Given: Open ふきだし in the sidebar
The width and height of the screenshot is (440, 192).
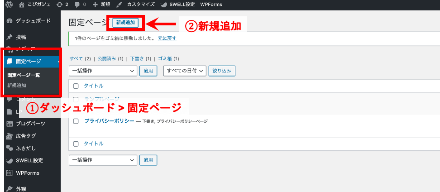Looking at the screenshot, I should tap(26, 148).
